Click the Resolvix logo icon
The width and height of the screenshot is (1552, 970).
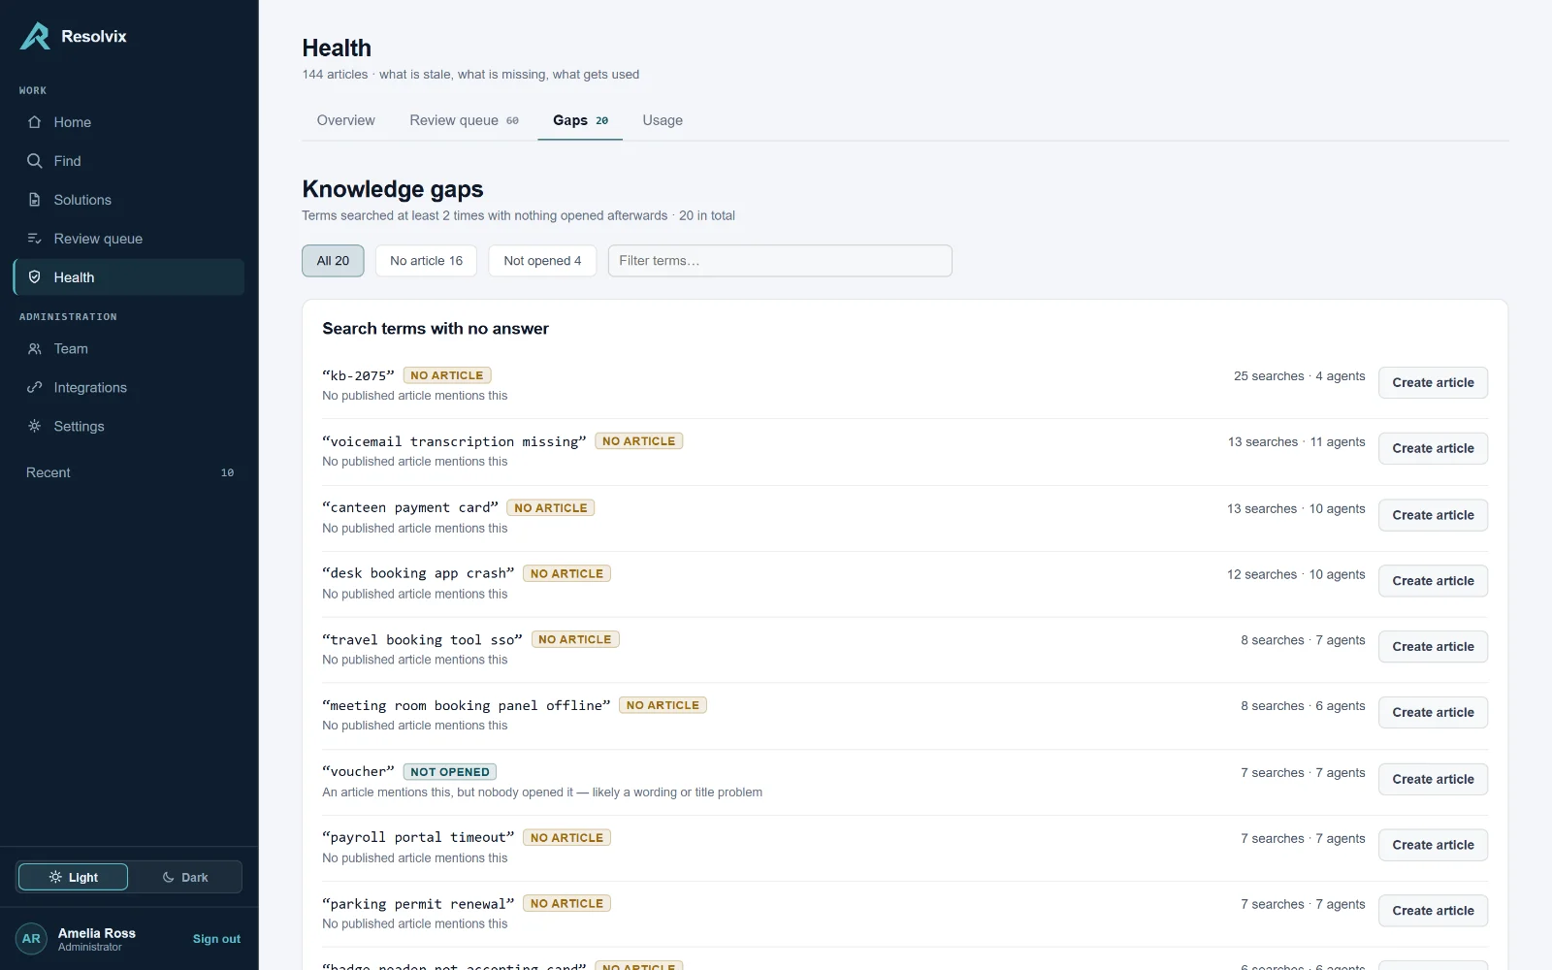coord(35,36)
